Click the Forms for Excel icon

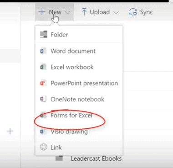43,115
